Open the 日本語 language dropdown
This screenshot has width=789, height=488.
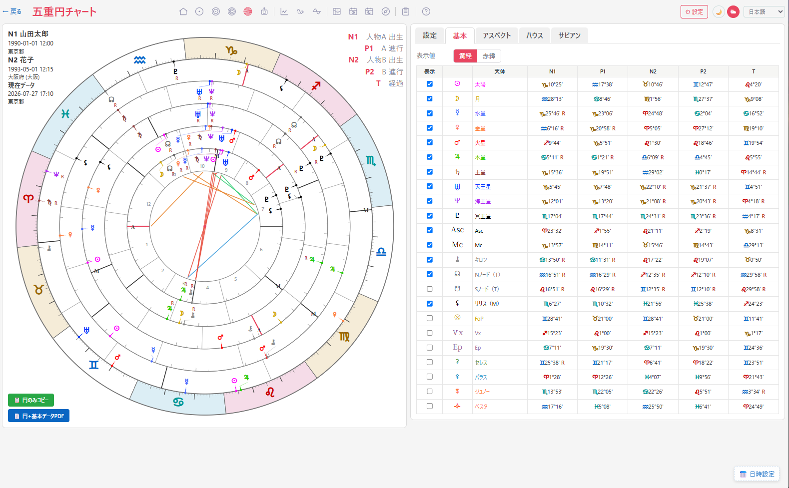[x=764, y=11]
